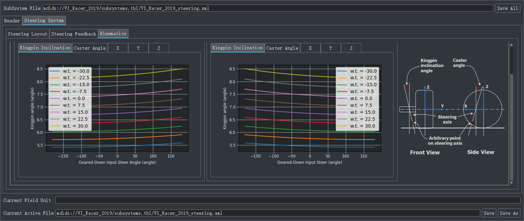Click the vertical scrollbar up arrow
524x221 pixels.
click(x=511, y=45)
